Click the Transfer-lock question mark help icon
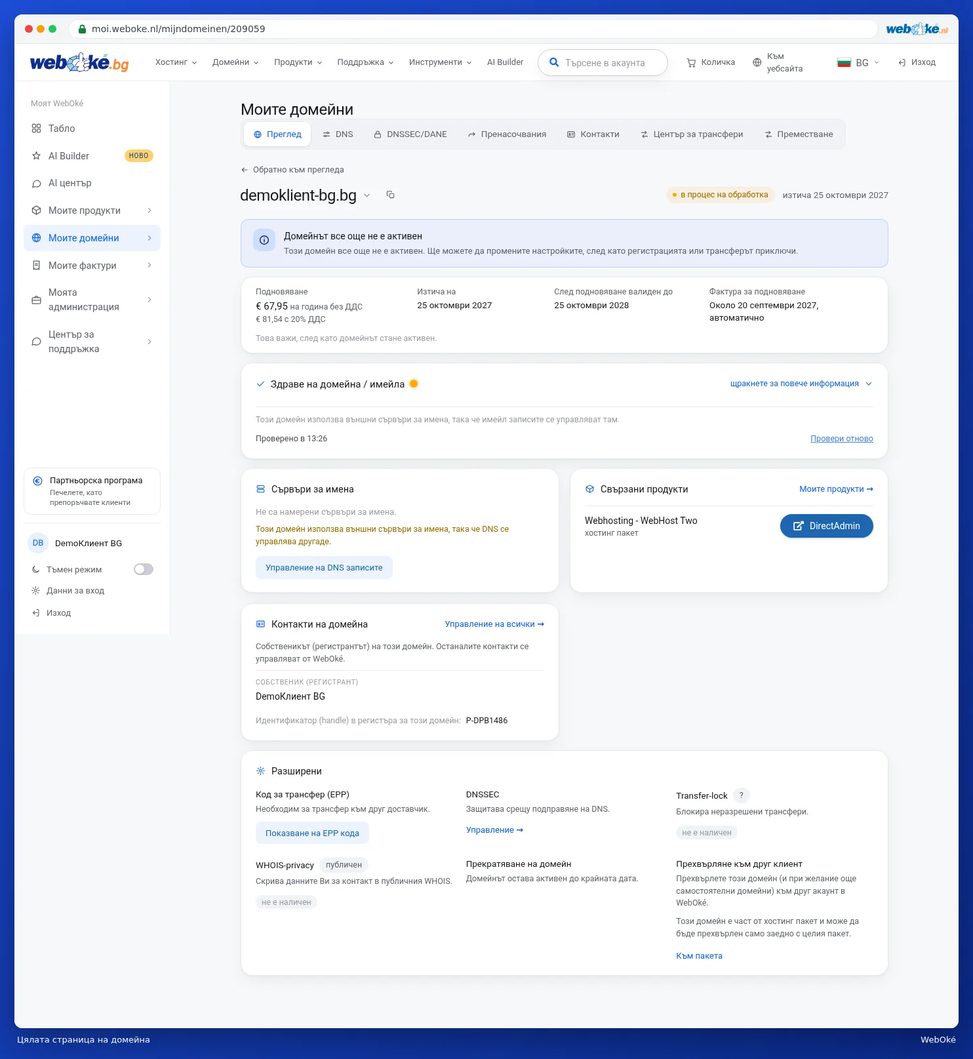 click(x=742, y=795)
